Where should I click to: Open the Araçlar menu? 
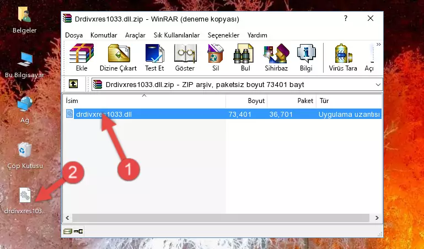pyautogui.click(x=135, y=35)
